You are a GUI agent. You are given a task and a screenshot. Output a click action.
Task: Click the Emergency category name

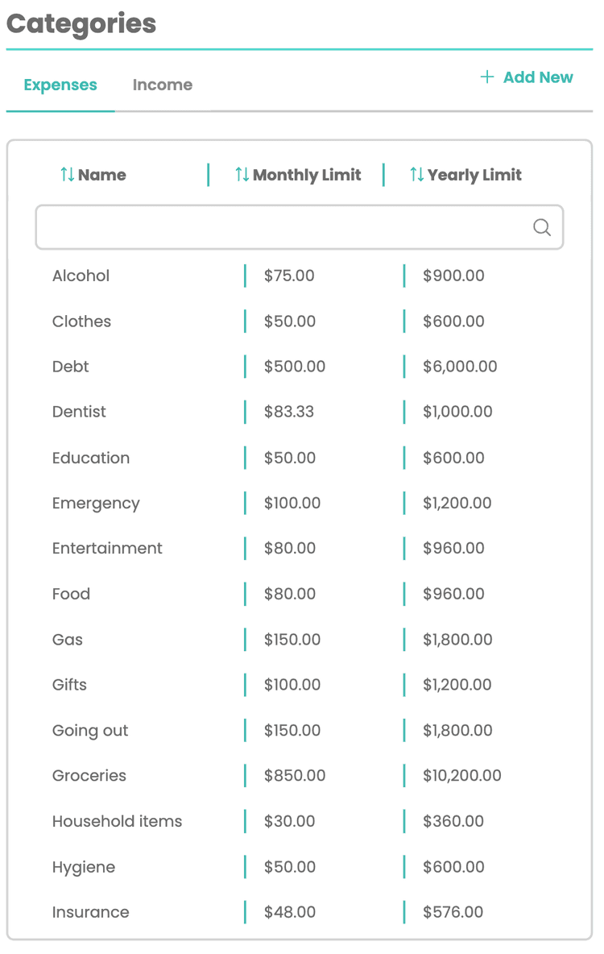coord(96,504)
